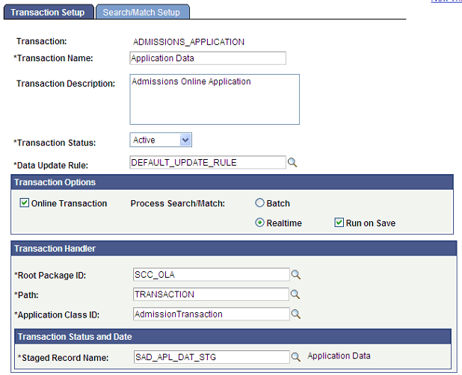Click the Root Package ID text field
The width and height of the screenshot is (462, 375).
210,274
